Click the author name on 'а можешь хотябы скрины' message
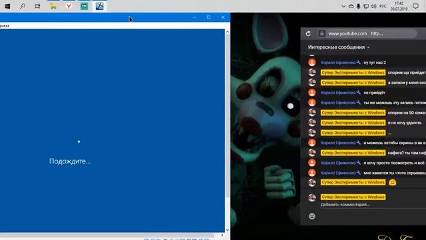The image size is (426, 240). pyautogui.click(x=338, y=143)
